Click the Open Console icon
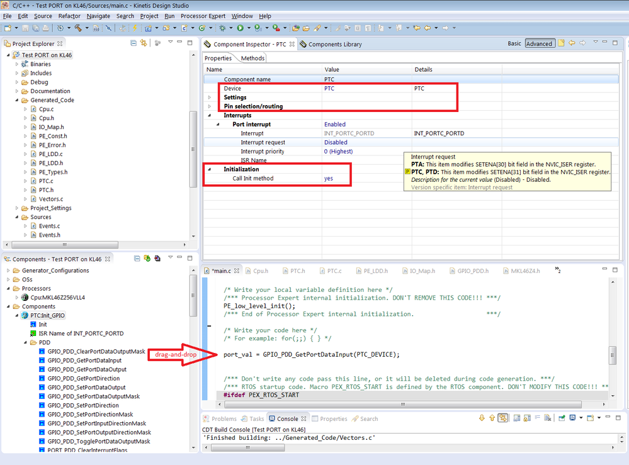 tap(590, 418)
